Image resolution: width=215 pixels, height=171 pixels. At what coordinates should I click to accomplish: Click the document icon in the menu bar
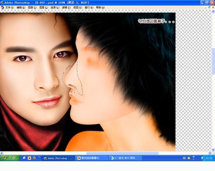coord(3,8)
